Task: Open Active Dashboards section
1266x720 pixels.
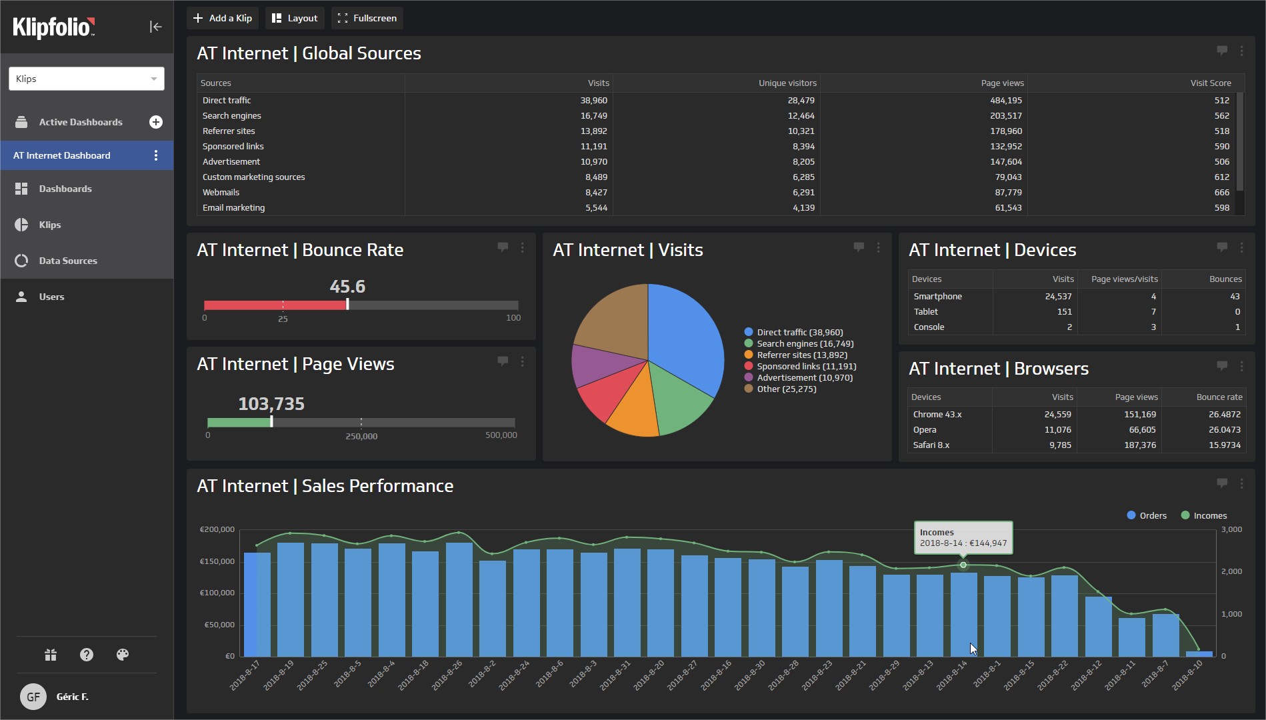Action: point(81,122)
